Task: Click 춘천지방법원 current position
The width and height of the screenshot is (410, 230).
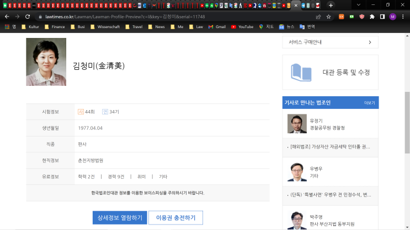Action: 90,160
